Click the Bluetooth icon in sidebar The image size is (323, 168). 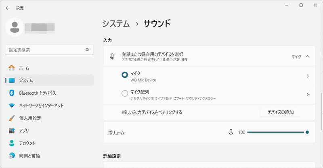pos(12,93)
